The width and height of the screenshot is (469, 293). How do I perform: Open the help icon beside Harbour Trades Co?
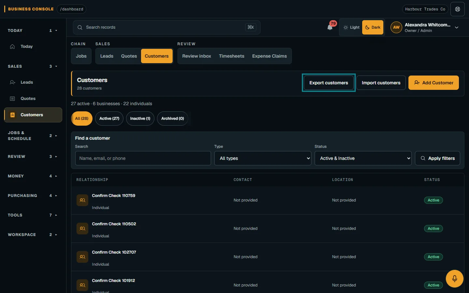[x=458, y=9]
